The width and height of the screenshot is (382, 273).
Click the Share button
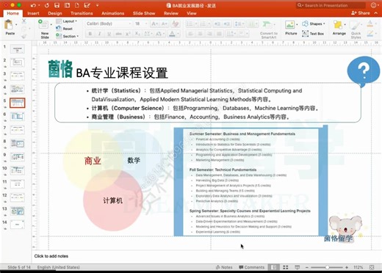361,13
